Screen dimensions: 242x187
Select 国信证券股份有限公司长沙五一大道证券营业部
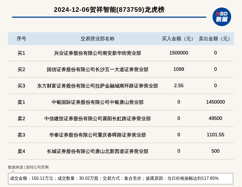(98, 69)
